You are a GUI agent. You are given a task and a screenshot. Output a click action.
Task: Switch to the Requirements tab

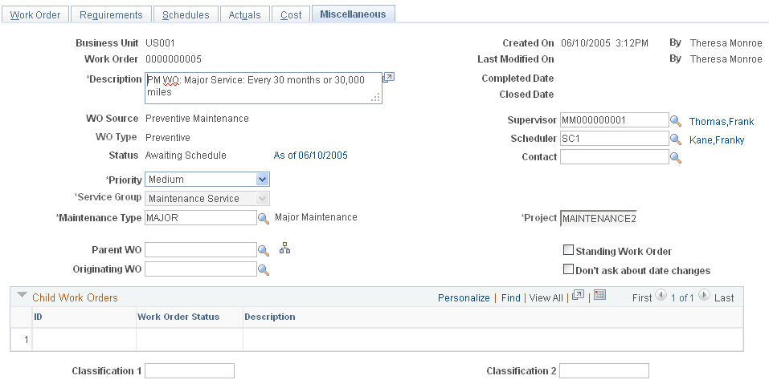coord(111,14)
